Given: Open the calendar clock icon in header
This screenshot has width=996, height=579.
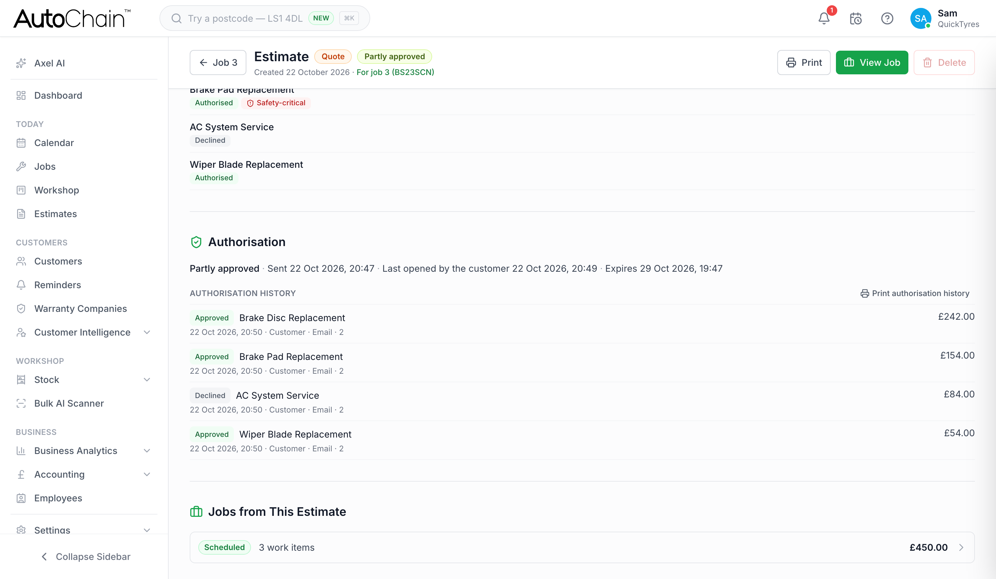Looking at the screenshot, I should 856,18.
